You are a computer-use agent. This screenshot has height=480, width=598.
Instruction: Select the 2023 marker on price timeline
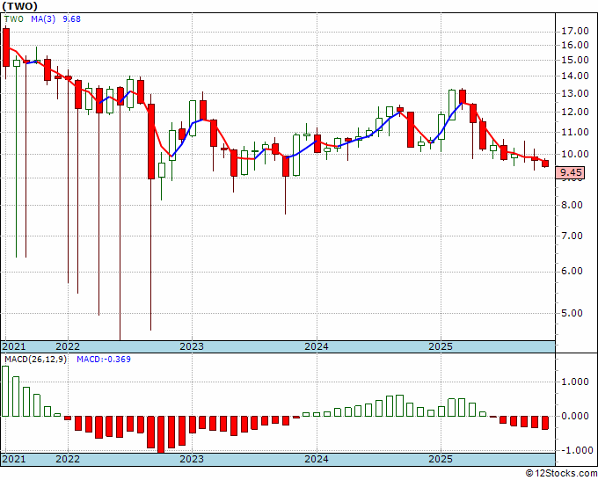coord(192,346)
